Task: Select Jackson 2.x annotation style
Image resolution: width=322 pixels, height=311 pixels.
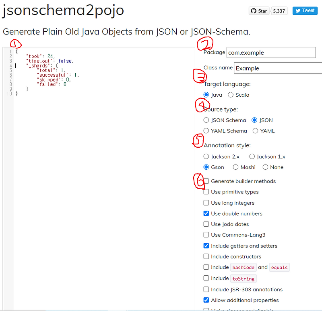Action: (206, 157)
